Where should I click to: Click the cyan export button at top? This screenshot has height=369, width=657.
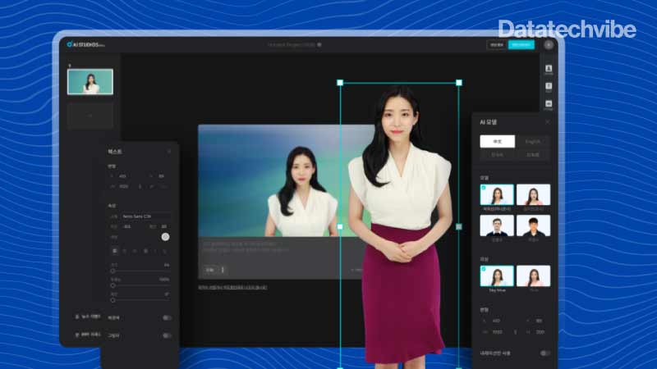click(521, 45)
